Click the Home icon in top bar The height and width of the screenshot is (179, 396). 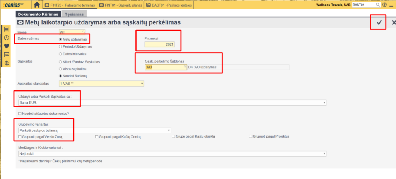pos(37,5)
